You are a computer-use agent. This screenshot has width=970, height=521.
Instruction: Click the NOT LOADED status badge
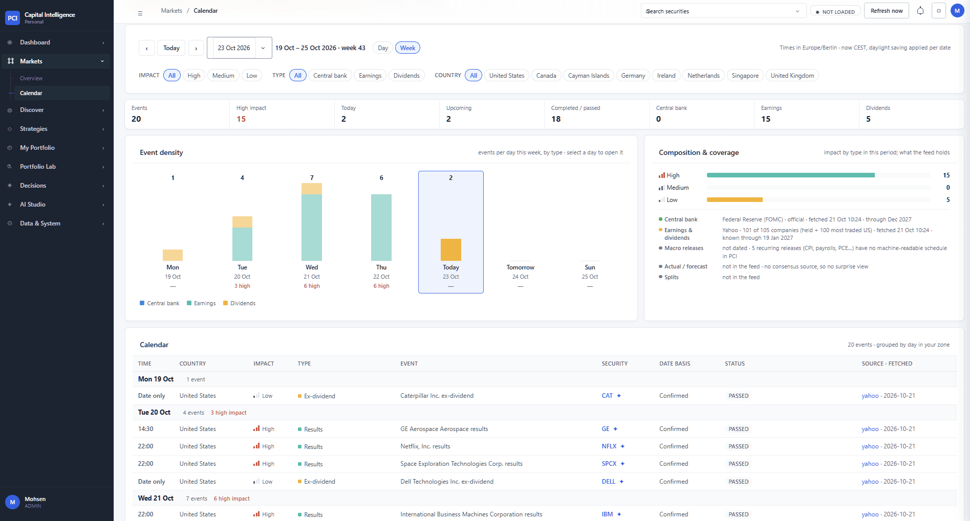coord(835,12)
